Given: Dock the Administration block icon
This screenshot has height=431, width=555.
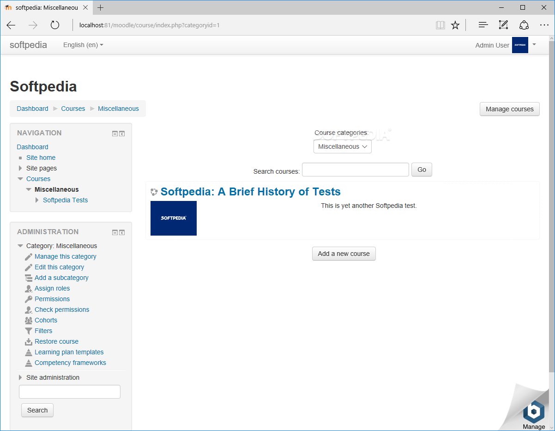Looking at the screenshot, I should point(122,233).
